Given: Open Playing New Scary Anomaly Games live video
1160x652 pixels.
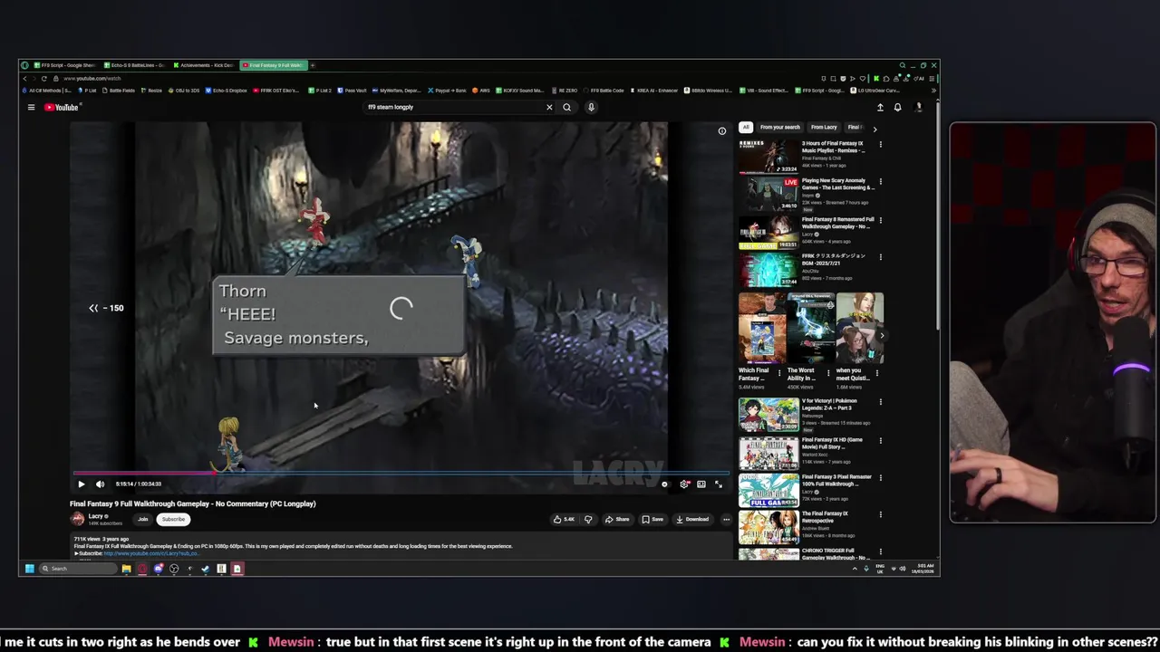Looking at the screenshot, I should [x=768, y=193].
